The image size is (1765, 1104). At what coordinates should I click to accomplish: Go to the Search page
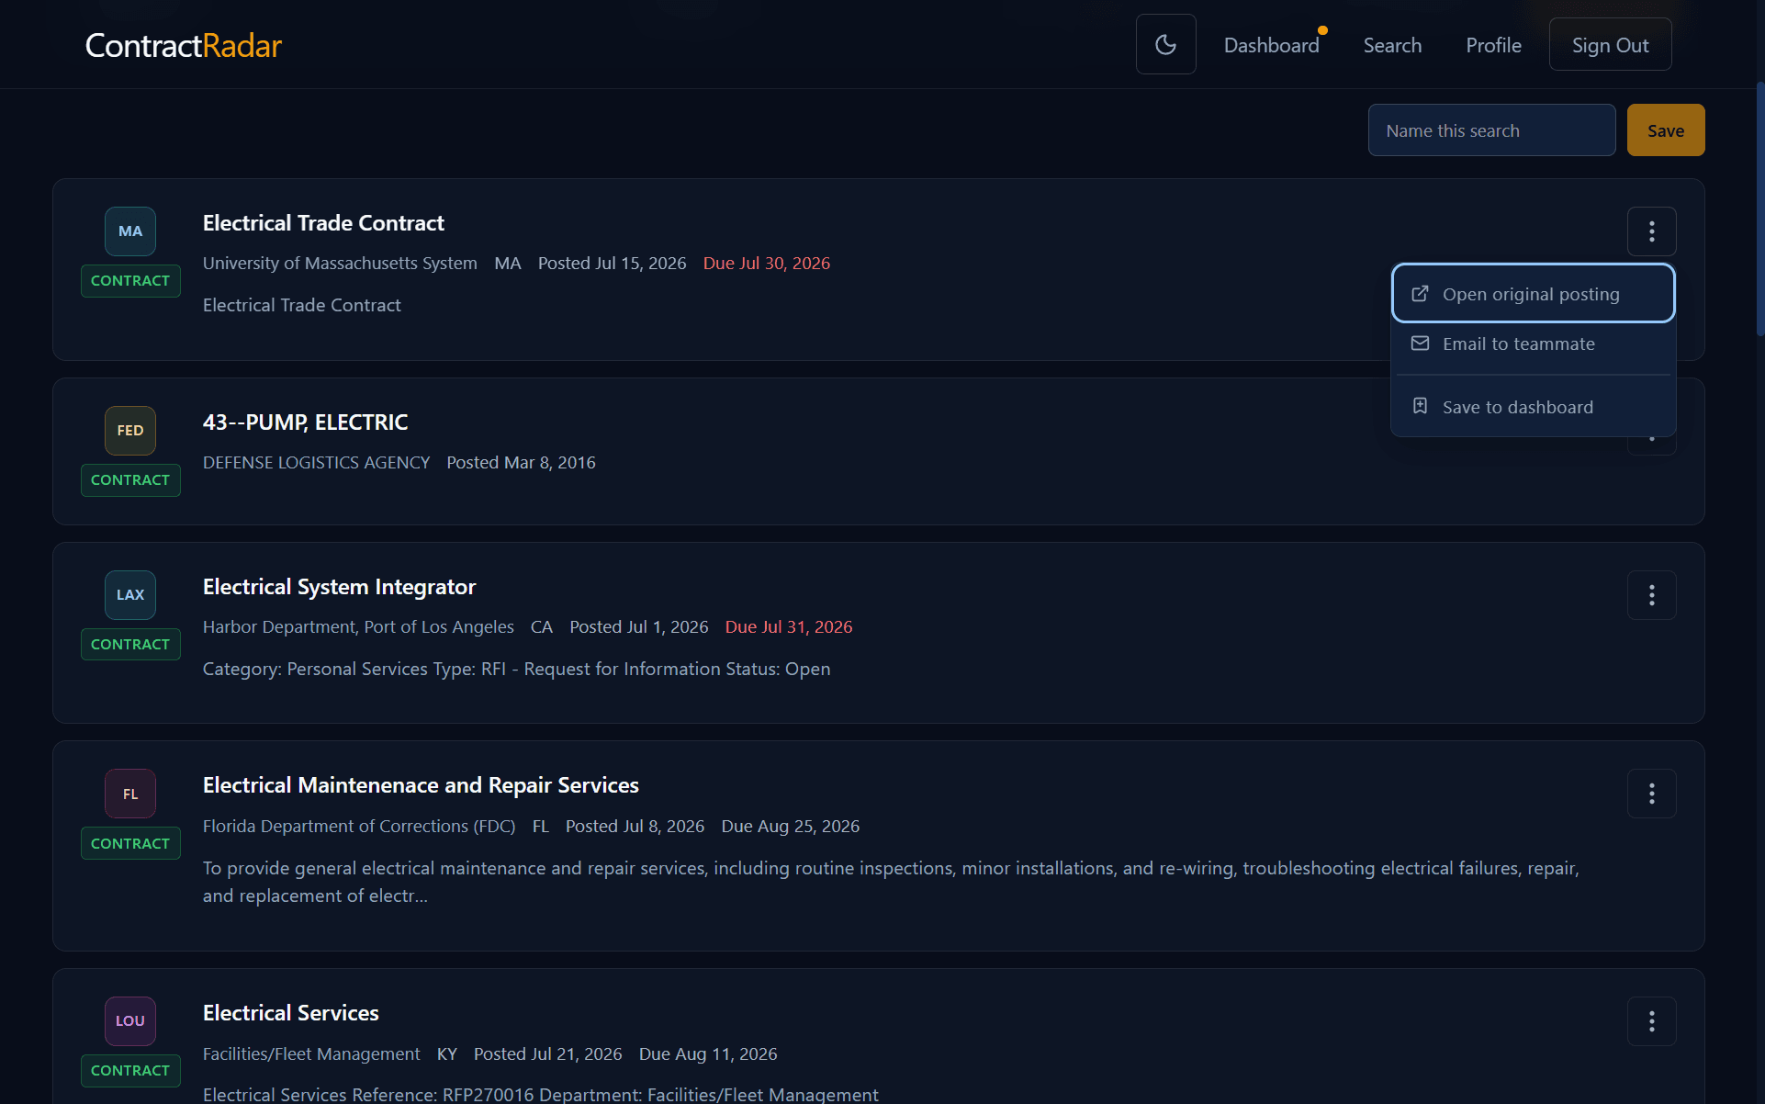point(1392,45)
